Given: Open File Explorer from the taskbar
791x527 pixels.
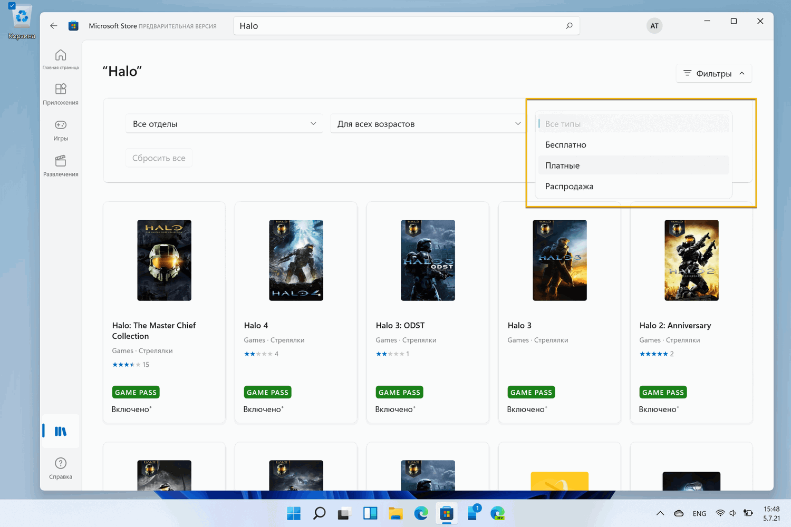Looking at the screenshot, I should 395,513.
